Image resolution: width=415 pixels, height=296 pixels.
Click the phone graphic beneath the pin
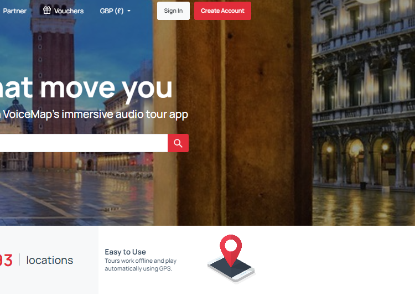pos(231,271)
